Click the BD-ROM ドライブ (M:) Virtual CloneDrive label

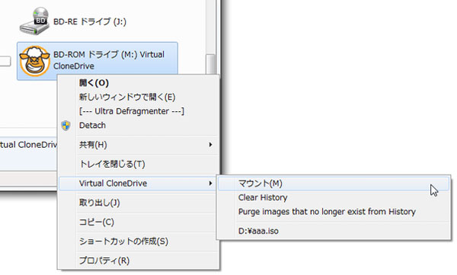pyautogui.click(x=109, y=60)
